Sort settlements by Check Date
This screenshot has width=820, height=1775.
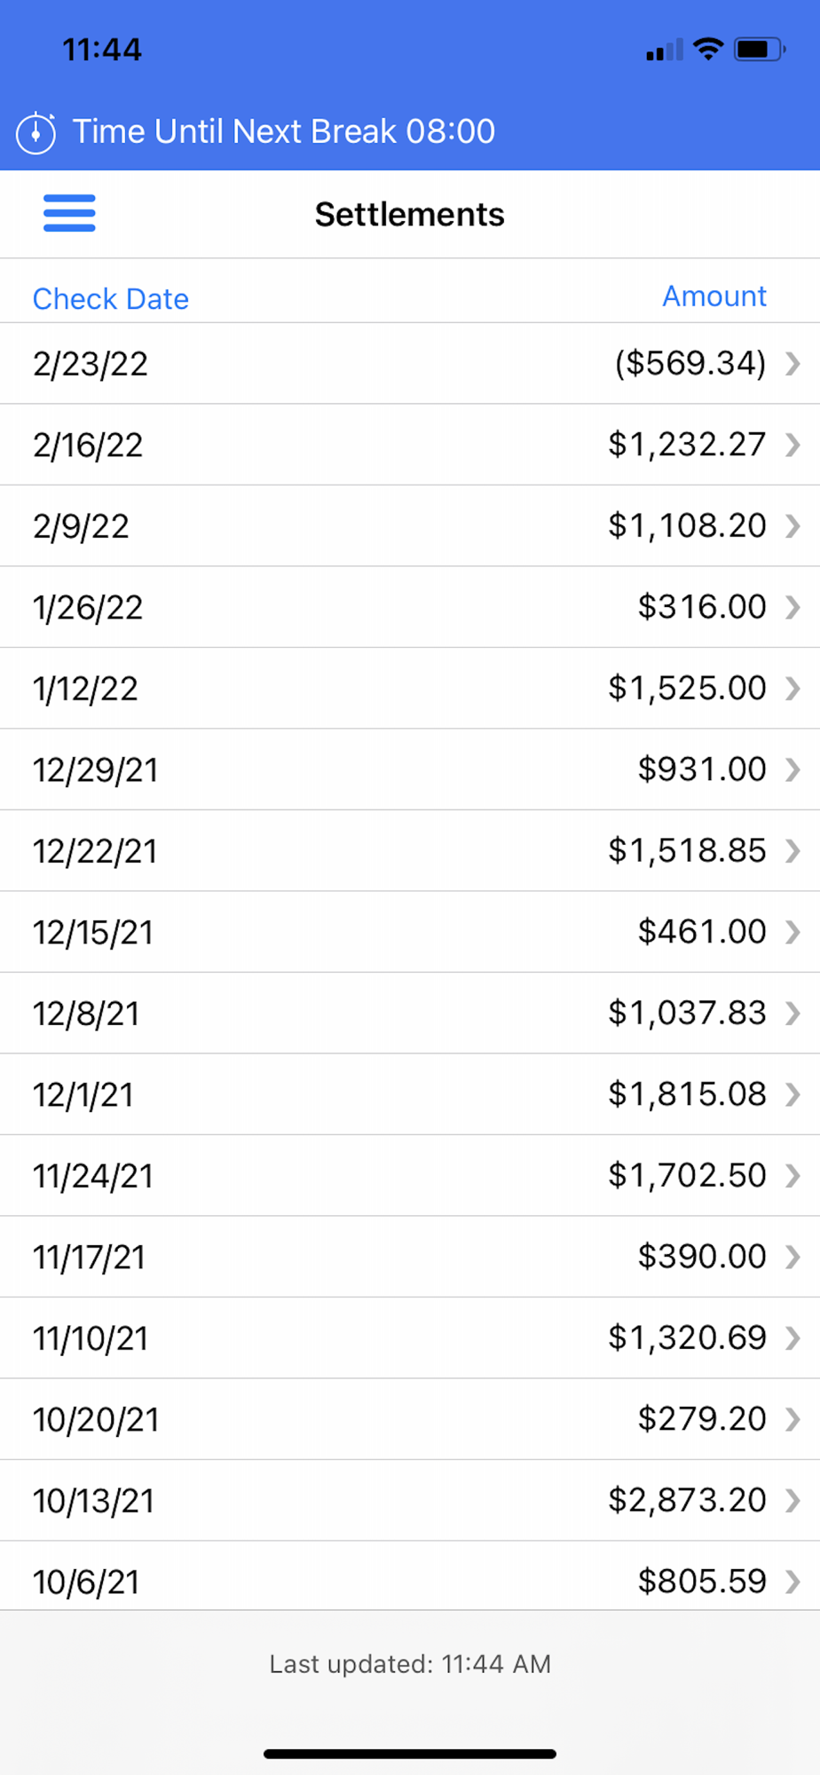point(111,299)
